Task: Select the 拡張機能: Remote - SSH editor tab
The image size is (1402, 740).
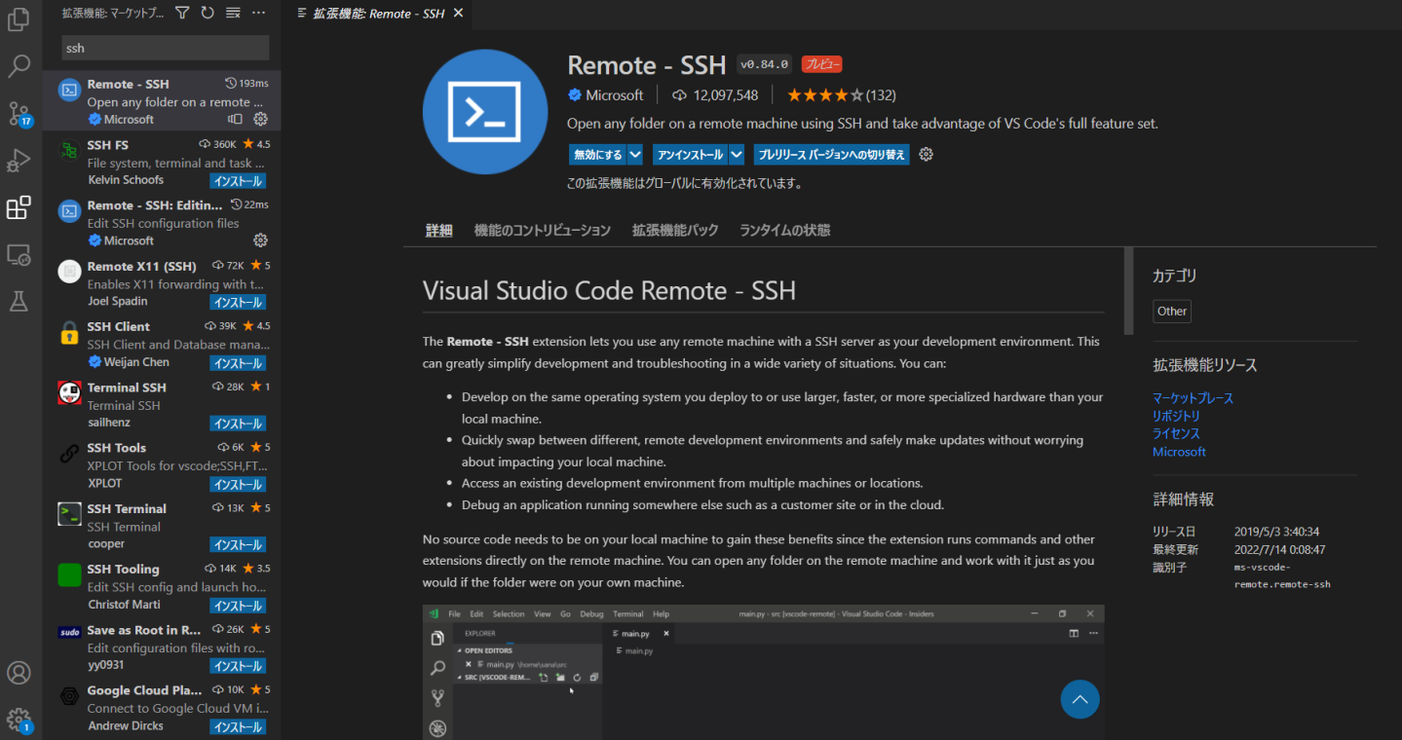Action: 375,13
